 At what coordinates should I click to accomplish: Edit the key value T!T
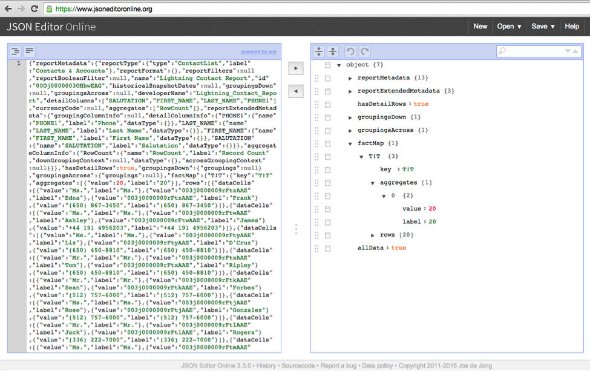point(408,169)
